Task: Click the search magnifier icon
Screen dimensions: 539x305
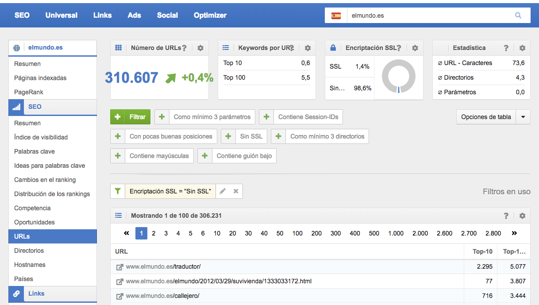Action: [x=518, y=15]
